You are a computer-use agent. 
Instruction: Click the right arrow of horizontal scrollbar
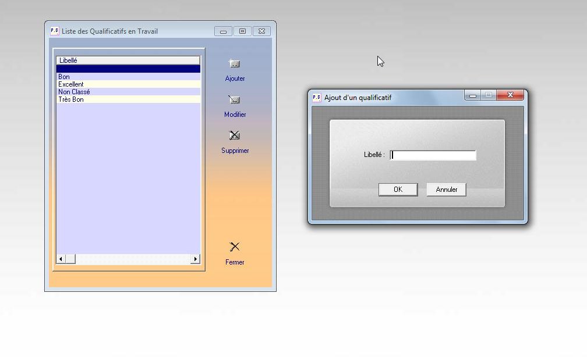pos(196,259)
